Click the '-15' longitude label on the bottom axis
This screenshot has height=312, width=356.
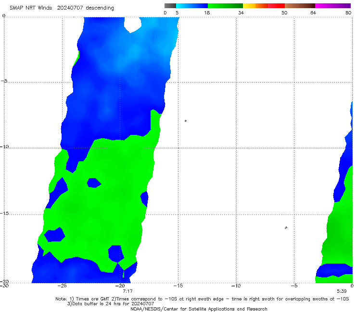tap(178, 286)
